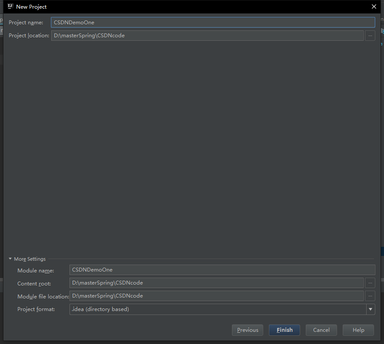Click the Content root path field

[216, 283]
